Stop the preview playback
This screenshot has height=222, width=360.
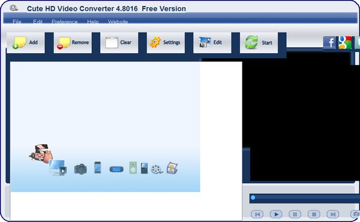coord(314,214)
